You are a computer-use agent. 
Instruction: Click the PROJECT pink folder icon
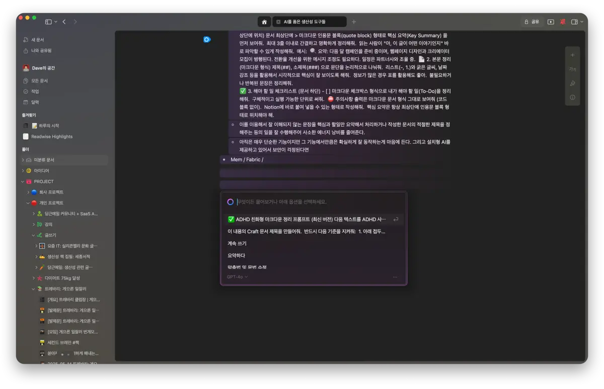click(x=29, y=181)
